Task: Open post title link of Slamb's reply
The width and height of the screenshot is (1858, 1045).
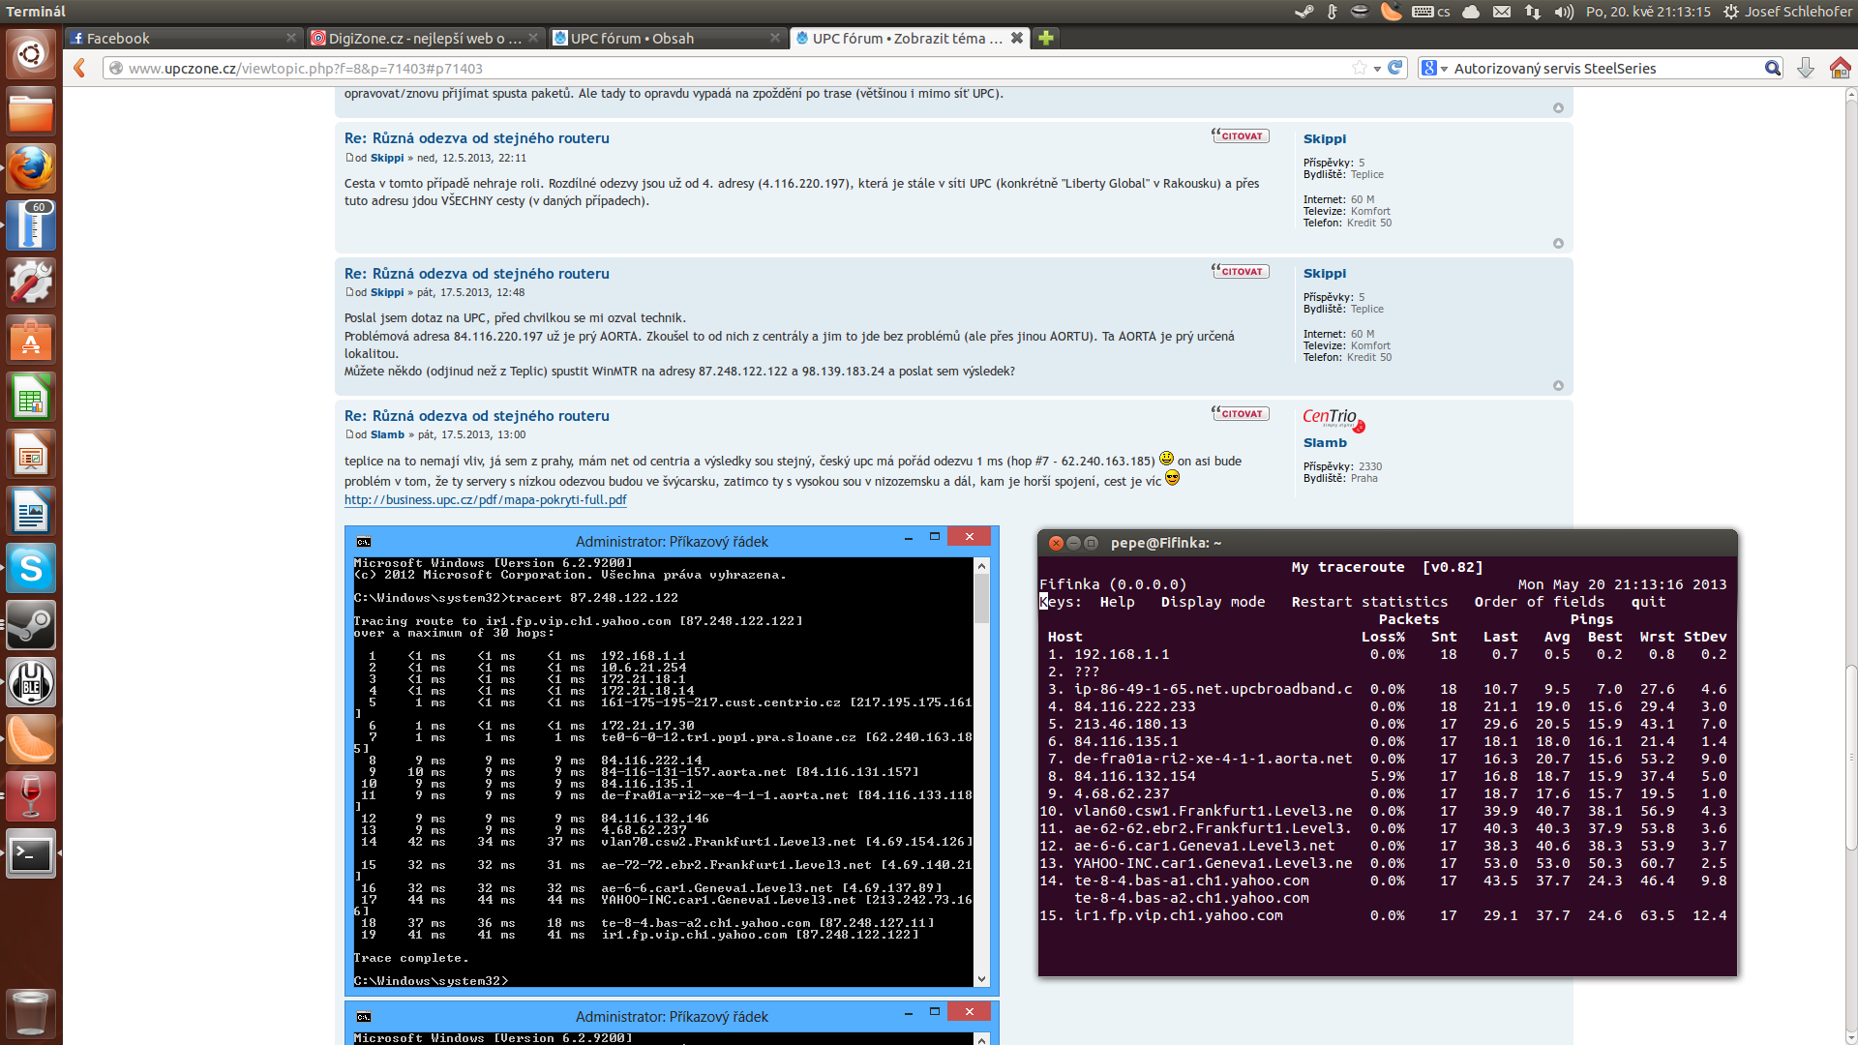Action: (x=477, y=415)
